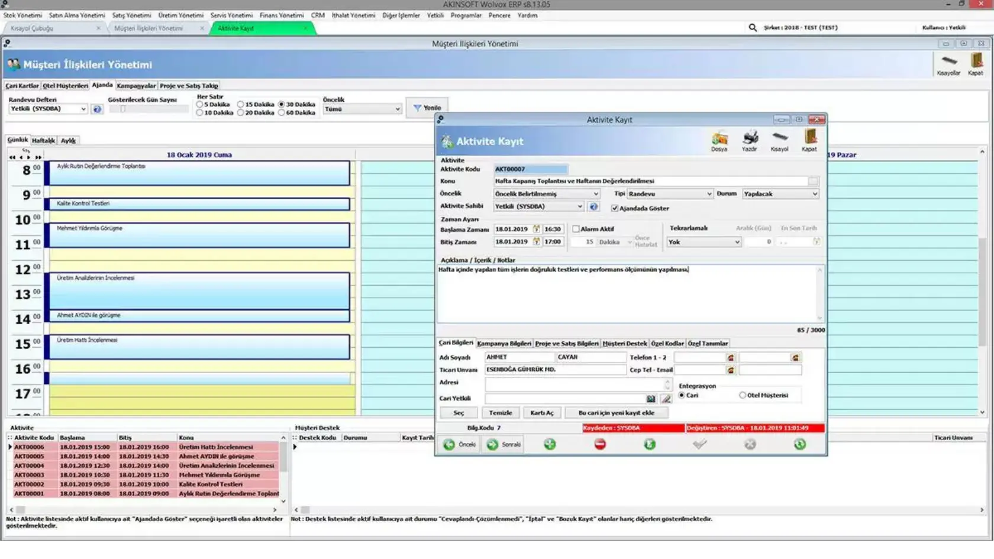Click Bu cari için yeni kayıt ekle
Screen dimensions: 994x559
click(617, 413)
